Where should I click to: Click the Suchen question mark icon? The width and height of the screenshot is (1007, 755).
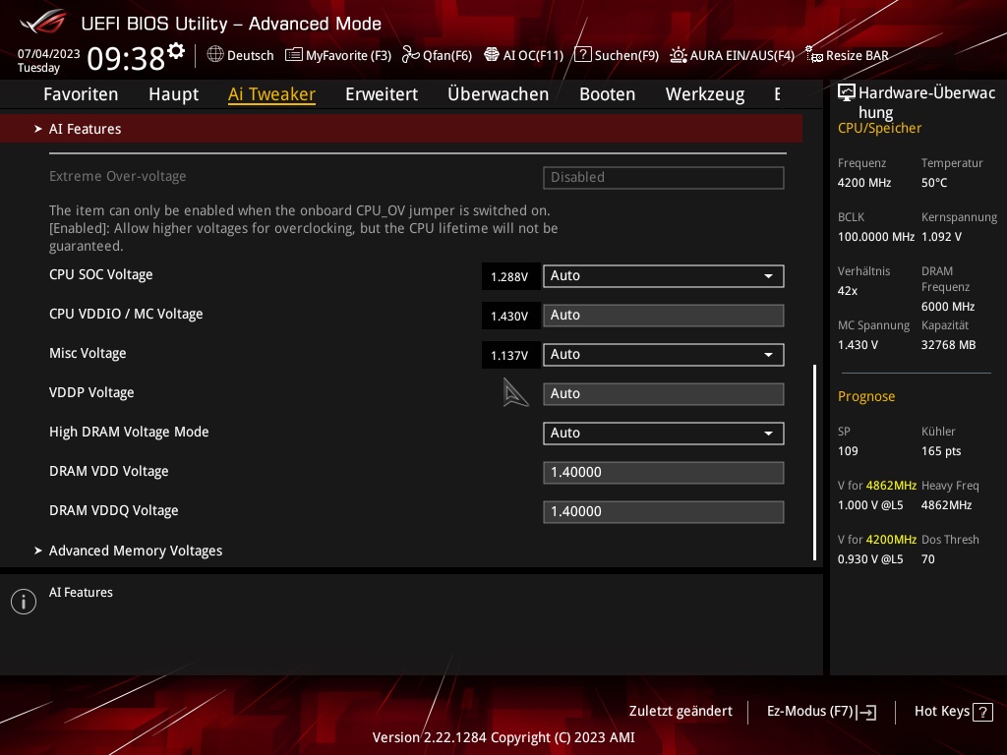coord(582,55)
